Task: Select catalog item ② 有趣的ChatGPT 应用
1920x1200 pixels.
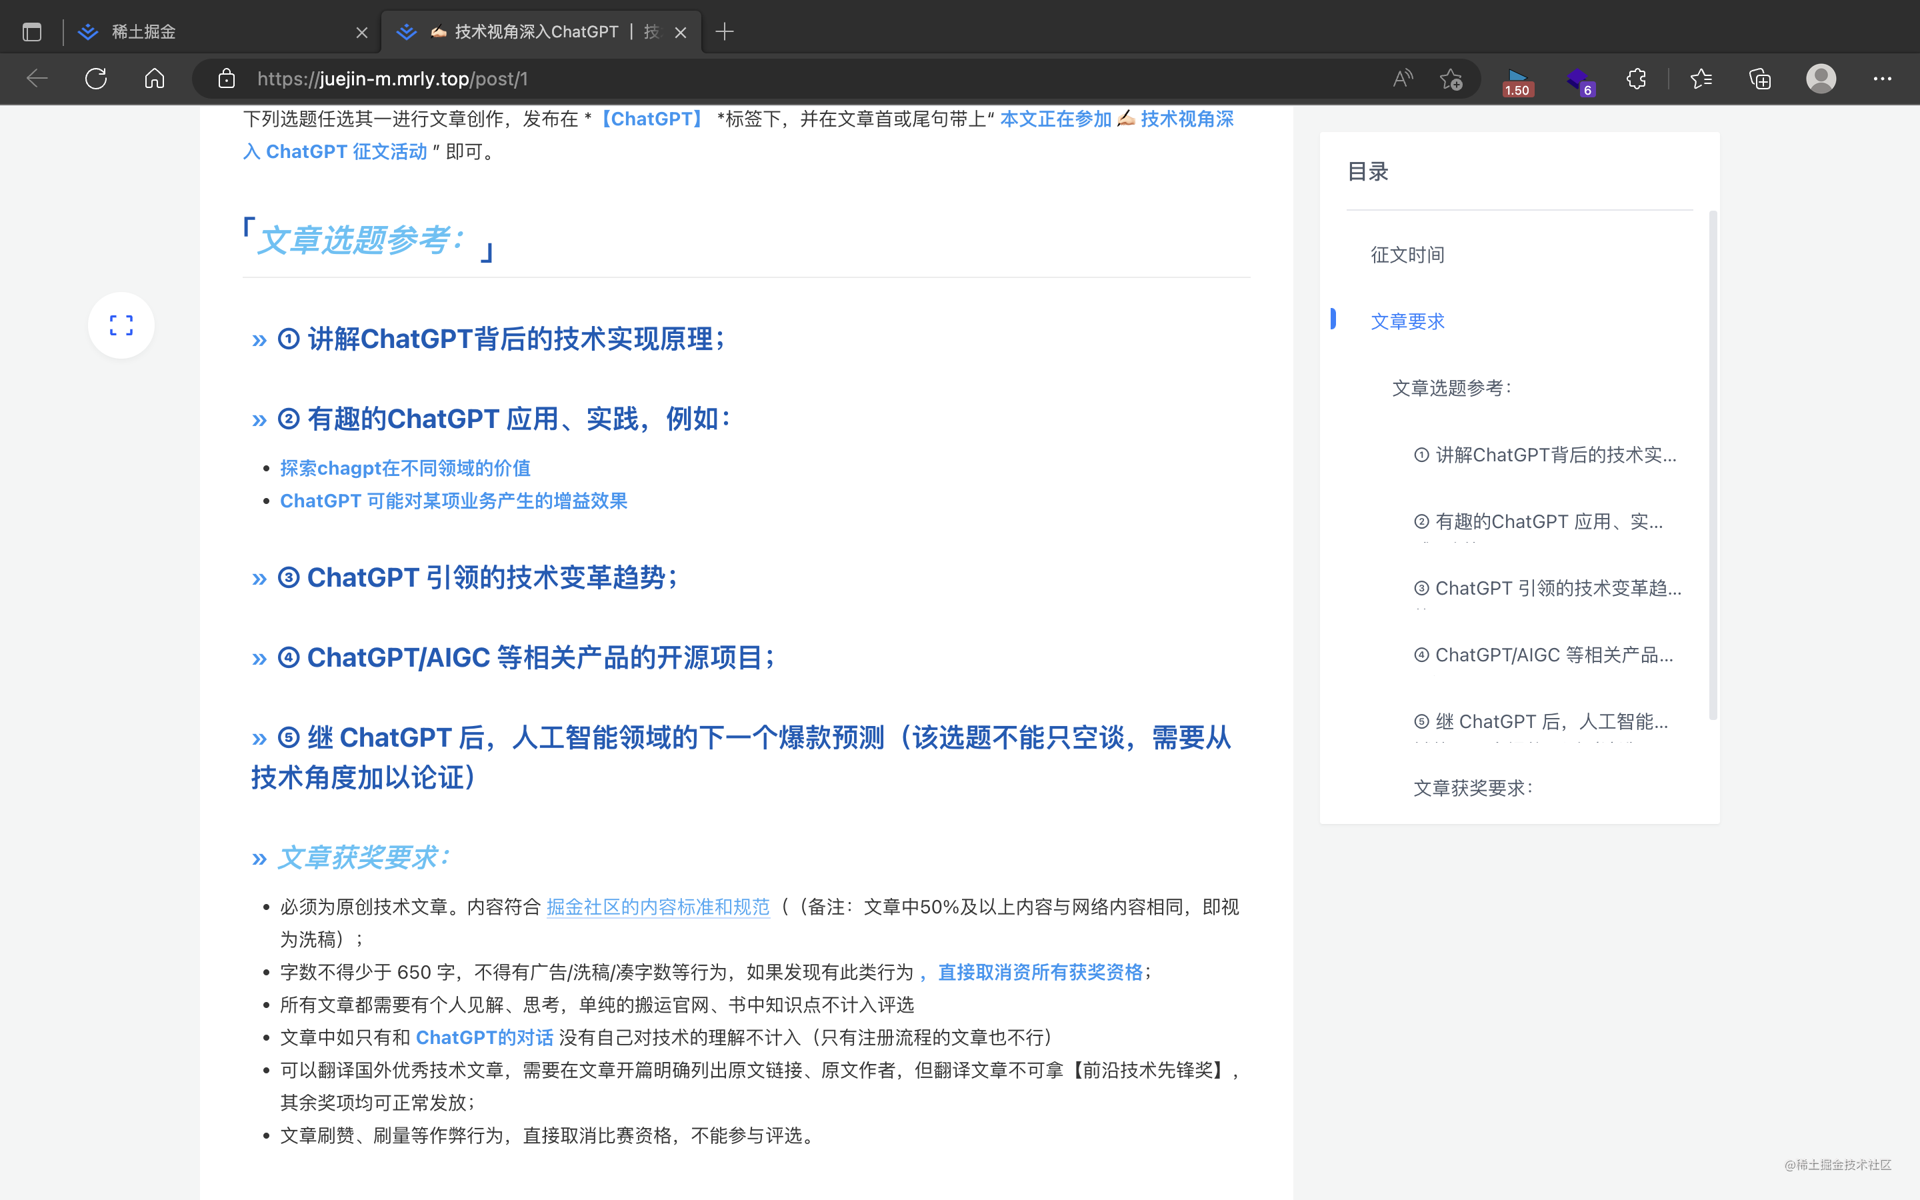Action: click(1539, 521)
